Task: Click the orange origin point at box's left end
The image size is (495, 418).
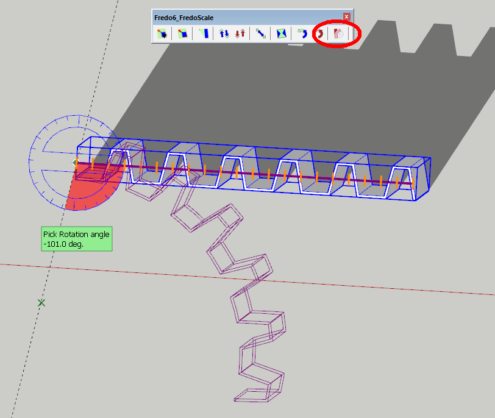Action: point(75,163)
